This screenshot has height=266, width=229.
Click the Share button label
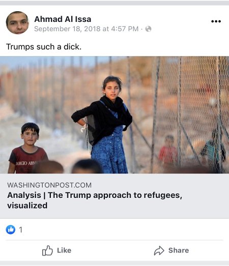[179, 250]
